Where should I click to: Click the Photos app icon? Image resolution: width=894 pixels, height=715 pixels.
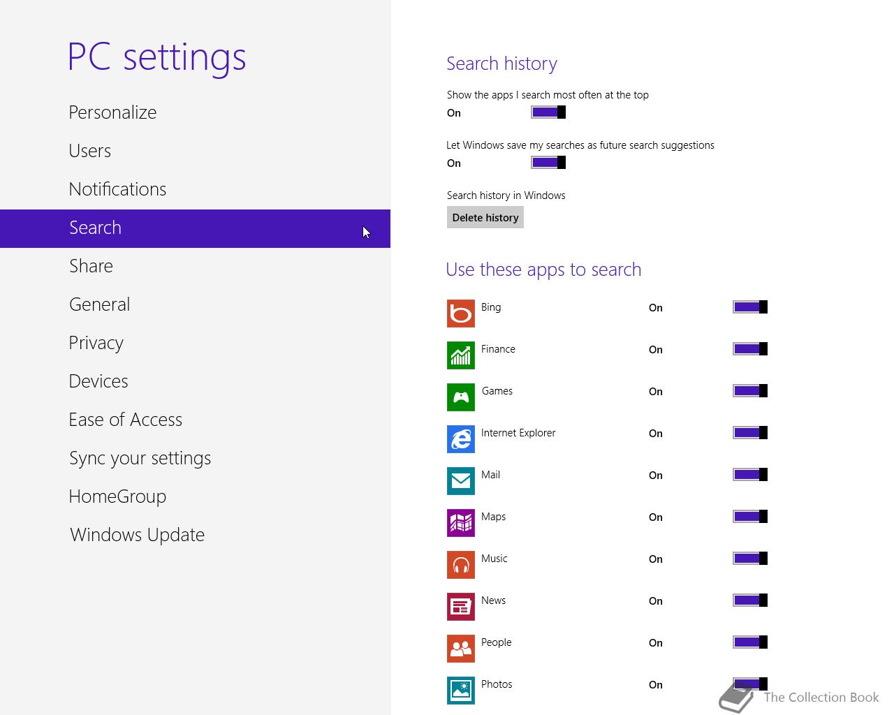[461, 691]
